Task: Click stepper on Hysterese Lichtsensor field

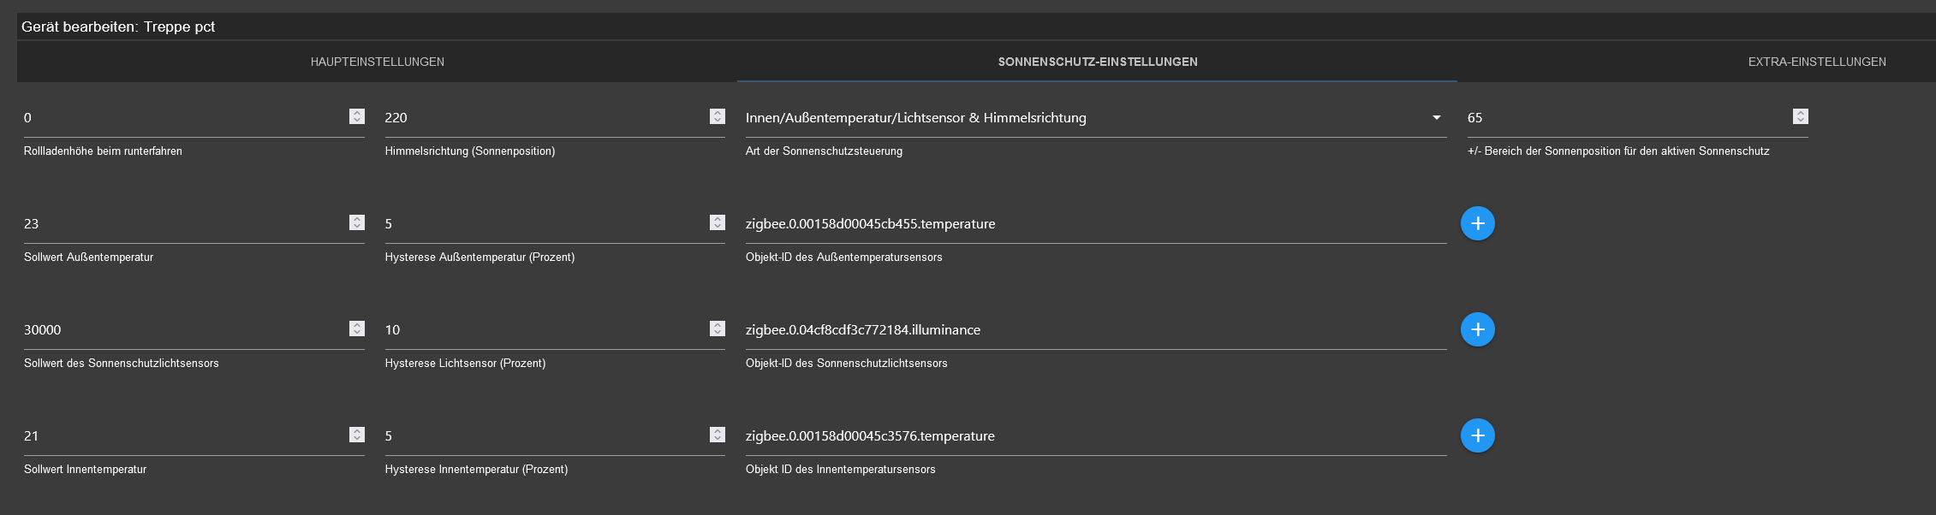Action: tap(718, 329)
